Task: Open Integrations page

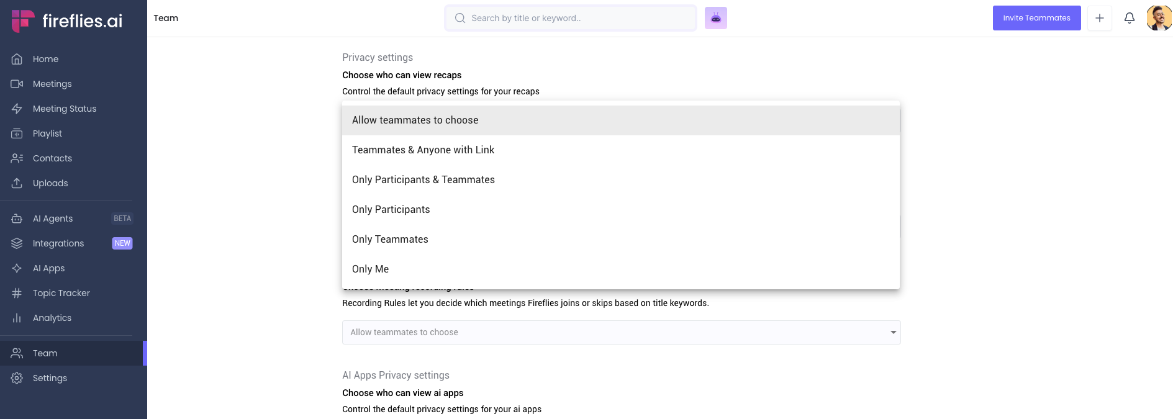Action: tap(58, 243)
